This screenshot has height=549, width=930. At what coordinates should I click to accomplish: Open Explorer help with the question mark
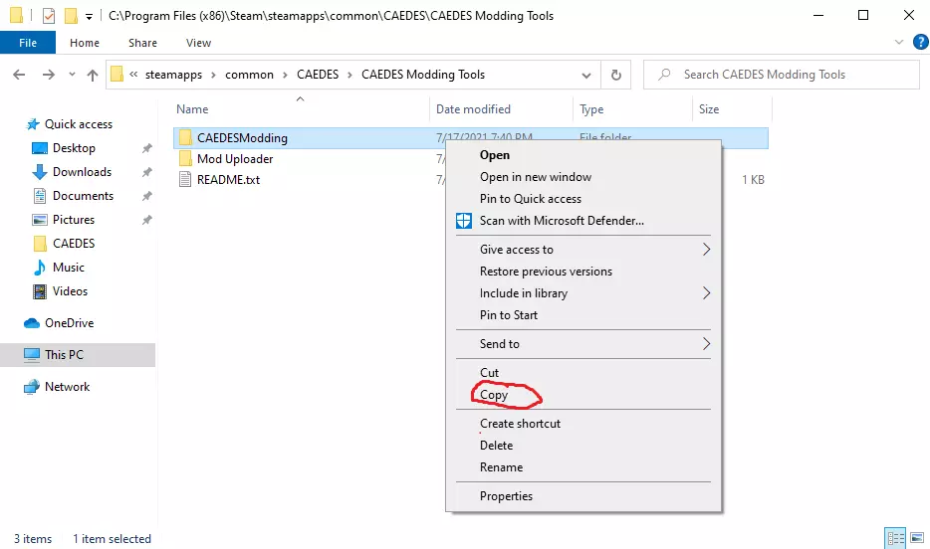point(920,42)
